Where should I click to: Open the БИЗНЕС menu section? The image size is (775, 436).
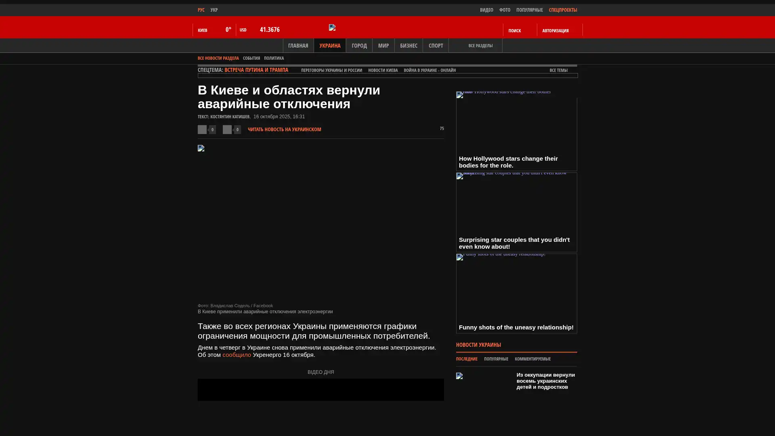408,46
